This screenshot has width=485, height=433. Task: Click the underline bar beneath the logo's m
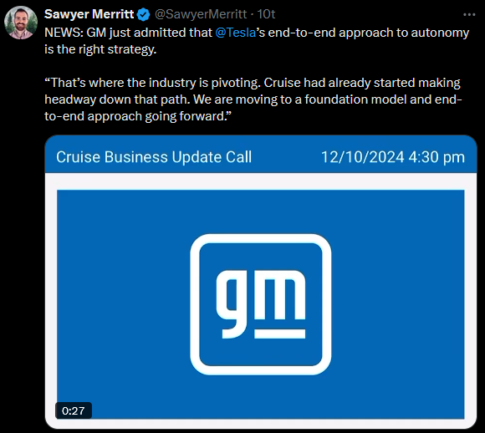[279, 334]
